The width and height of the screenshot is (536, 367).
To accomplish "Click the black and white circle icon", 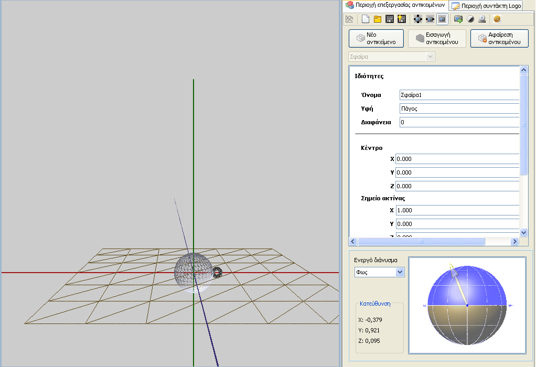I will pyautogui.click(x=470, y=19).
